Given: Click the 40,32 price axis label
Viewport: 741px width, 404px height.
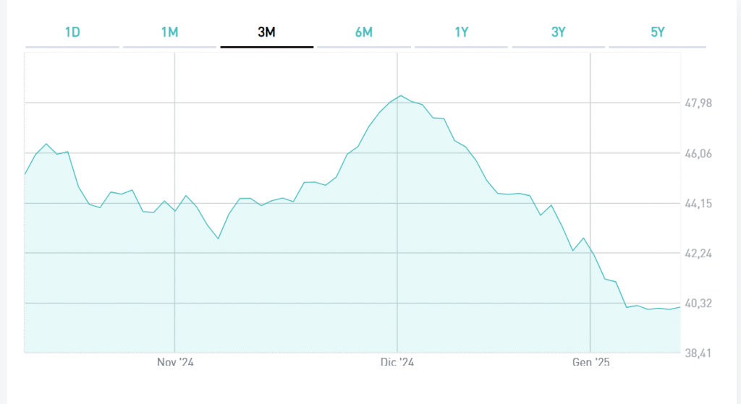Looking at the screenshot, I should [698, 303].
